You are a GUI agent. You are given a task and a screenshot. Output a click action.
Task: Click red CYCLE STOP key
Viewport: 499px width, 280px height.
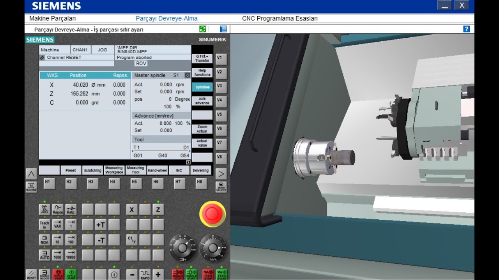[58, 275]
